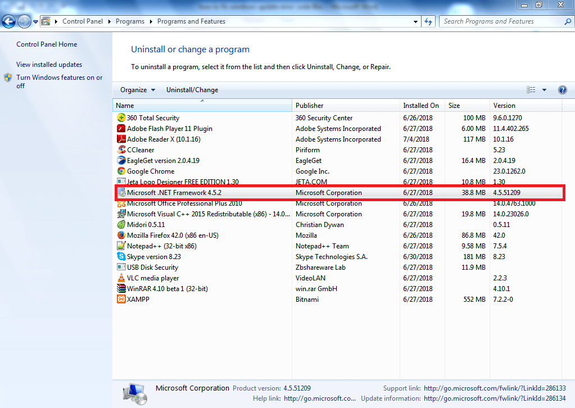Image resolution: width=575 pixels, height=408 pixels.
Task: Click the VideoLAN publisher cell
Action: click(310, 278)
